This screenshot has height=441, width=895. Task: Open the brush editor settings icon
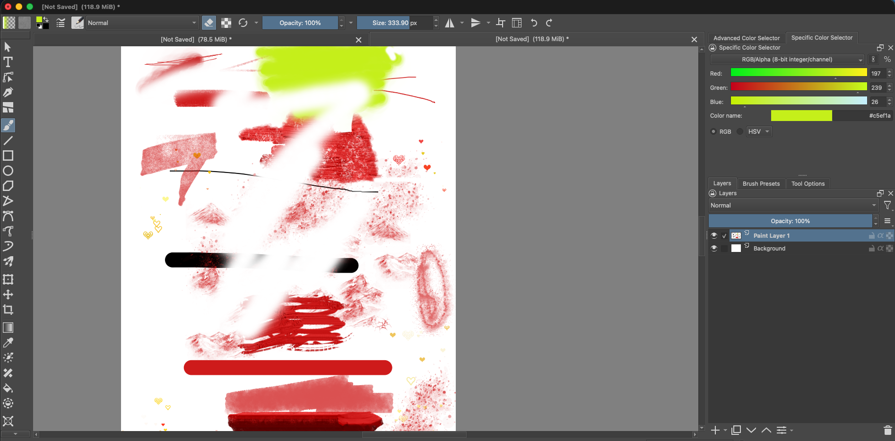[x=61, y=23]
